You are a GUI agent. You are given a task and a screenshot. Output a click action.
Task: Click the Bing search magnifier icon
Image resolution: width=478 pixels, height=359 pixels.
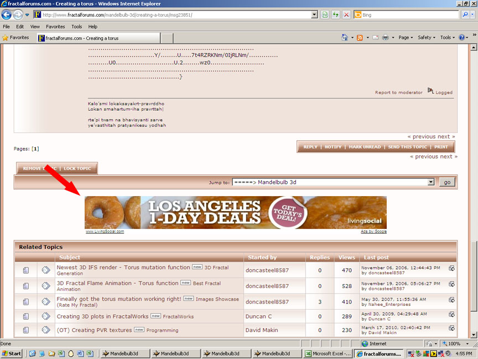point(465,15)
